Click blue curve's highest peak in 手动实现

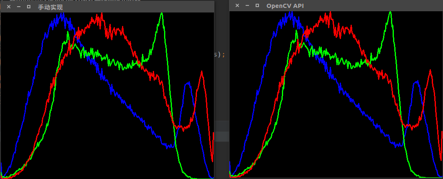(62, 15)
